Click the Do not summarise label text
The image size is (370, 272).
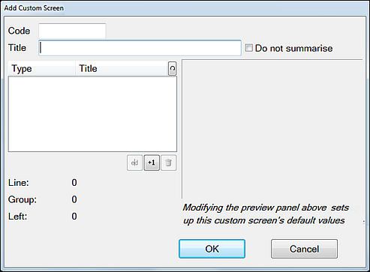pyautogui.click(x=293, y=48)
